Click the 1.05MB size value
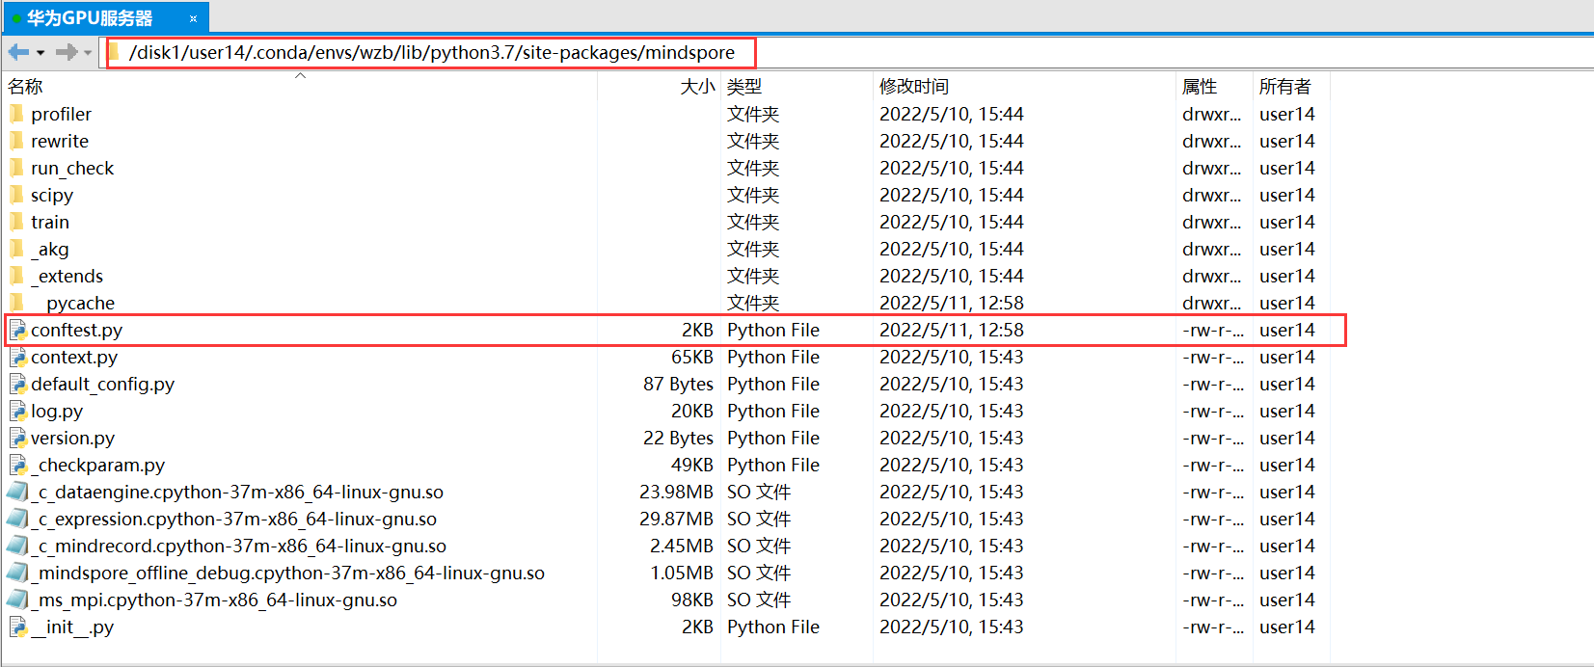Screen dimensions: 1594x667 (x=682, y=573)
